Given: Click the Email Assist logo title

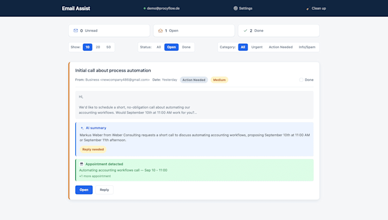Looking at the screenshot, I should click(76, 9).
